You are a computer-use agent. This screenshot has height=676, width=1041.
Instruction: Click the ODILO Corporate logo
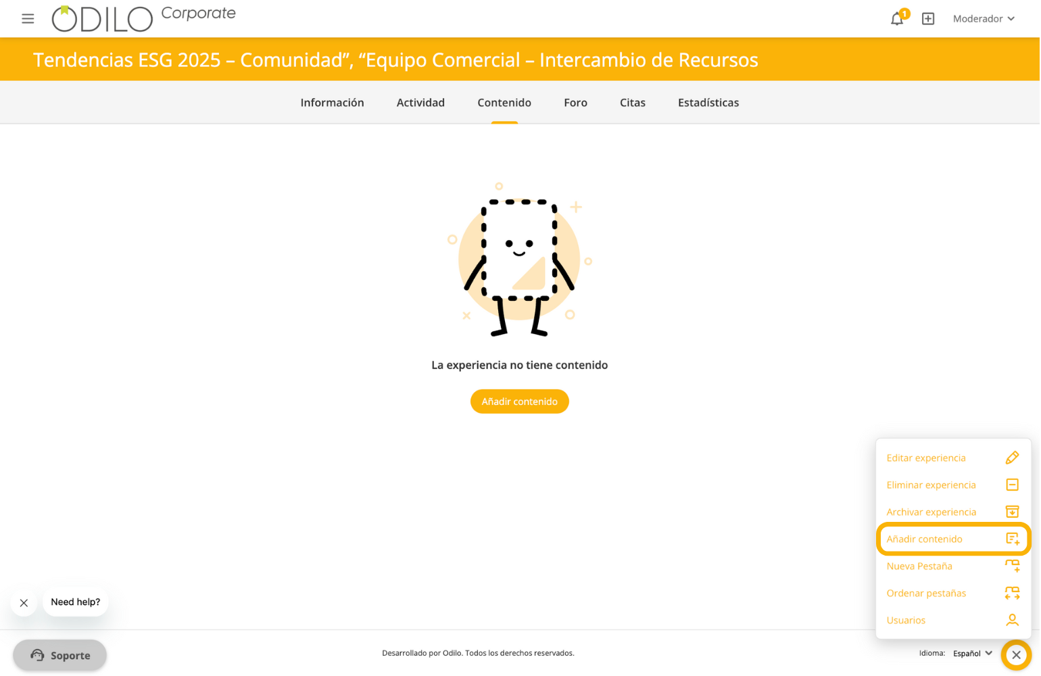(x=144, y=18)
